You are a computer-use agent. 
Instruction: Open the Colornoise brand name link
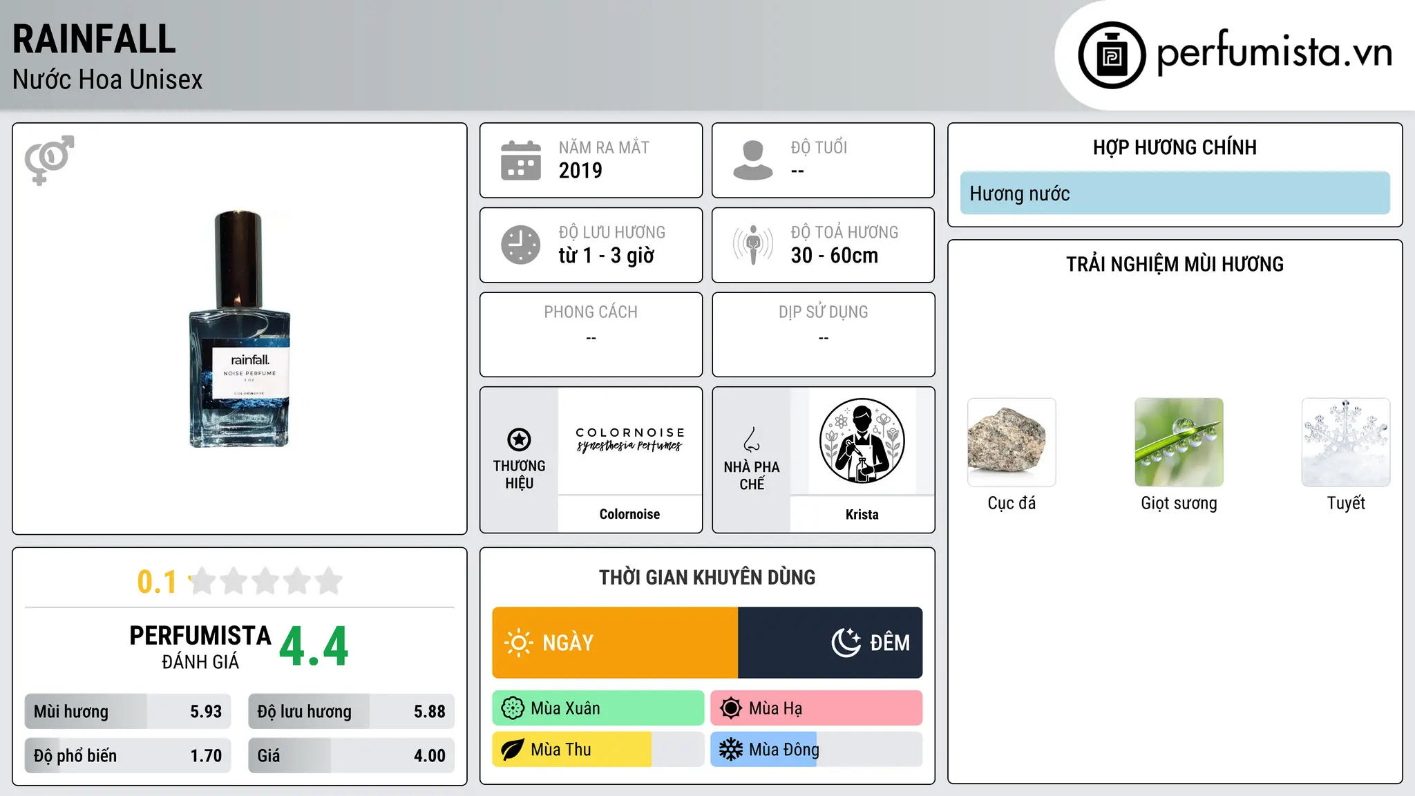[x=629, y=514]
